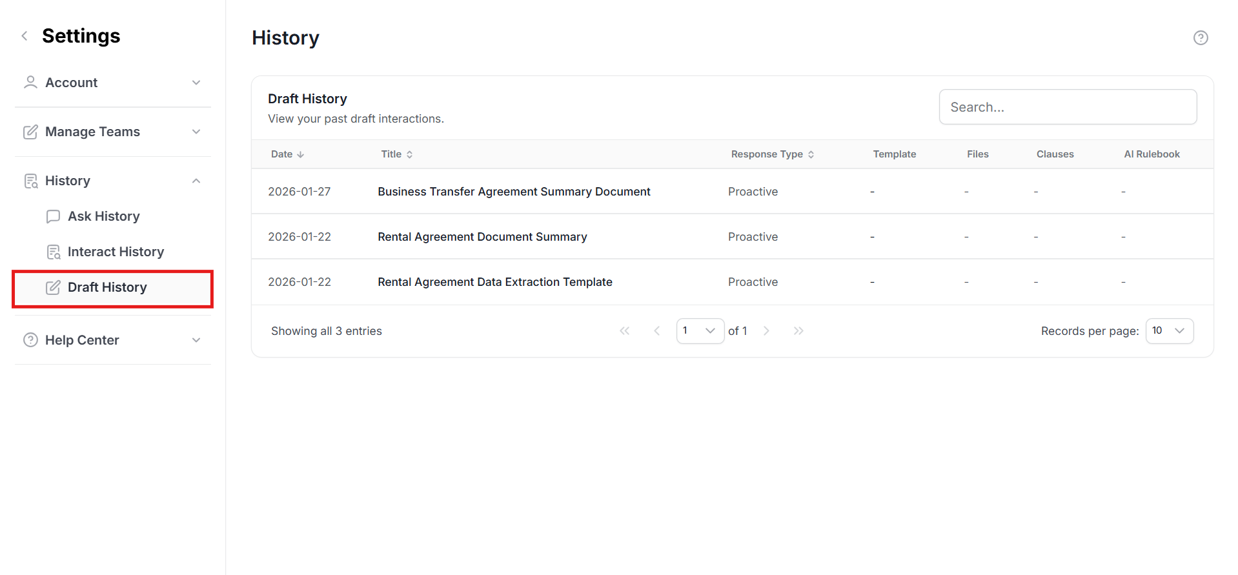The image size is (1238, 575).
Task: Click the Account person icon
Action: pyautogui.click(x=30, y=83)
